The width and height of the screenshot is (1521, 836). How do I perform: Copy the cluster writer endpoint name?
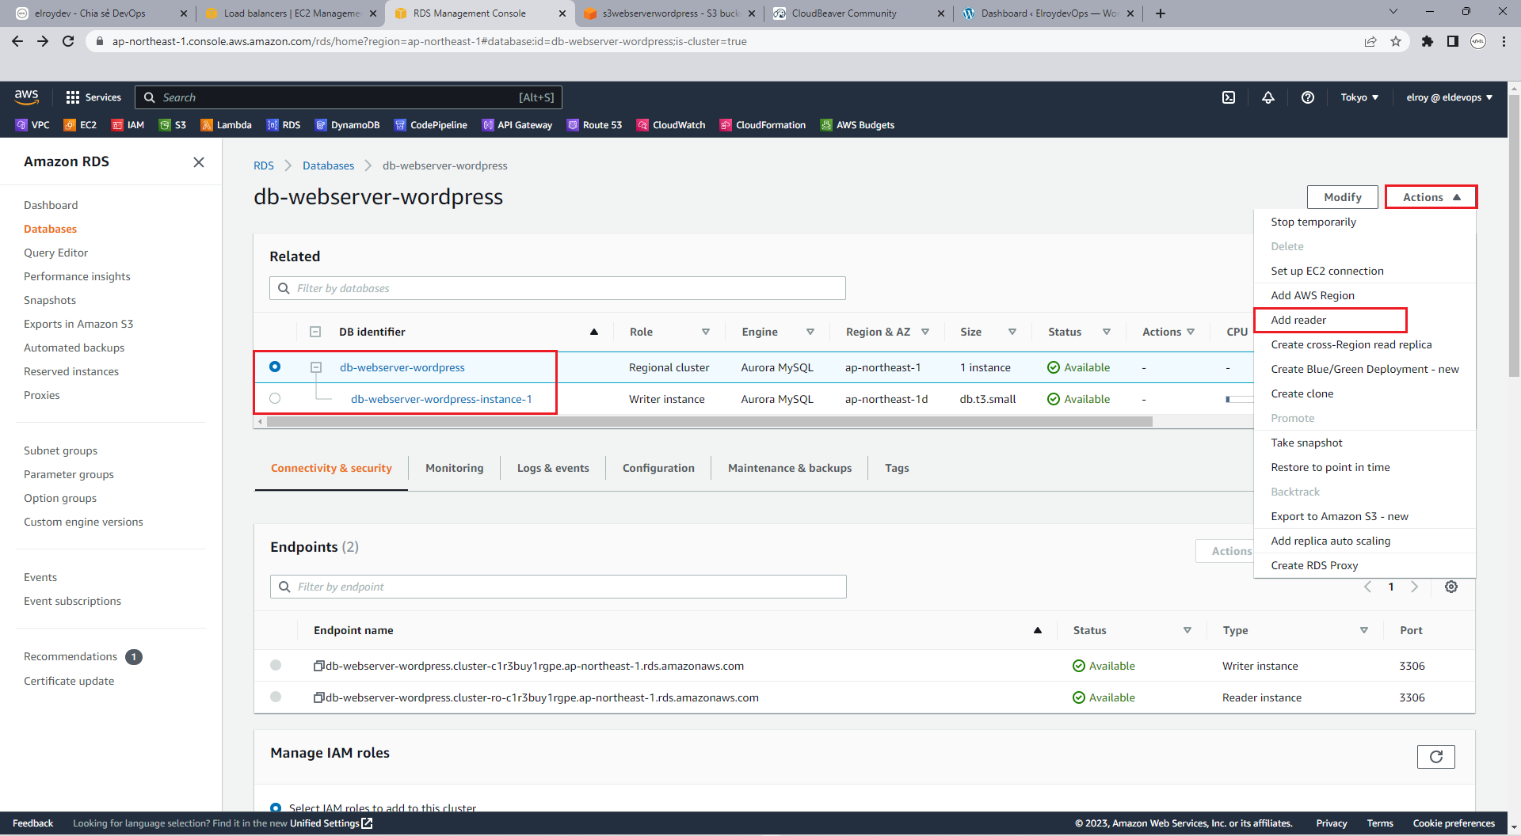tap(318, 666)
